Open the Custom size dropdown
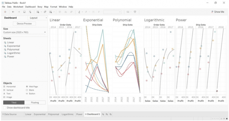Image resolution: width=229 pixels, height=121 pixels. click(24, 32)
